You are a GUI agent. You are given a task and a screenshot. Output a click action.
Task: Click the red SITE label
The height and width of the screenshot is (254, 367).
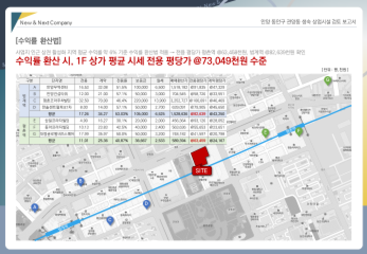(201, 171)
